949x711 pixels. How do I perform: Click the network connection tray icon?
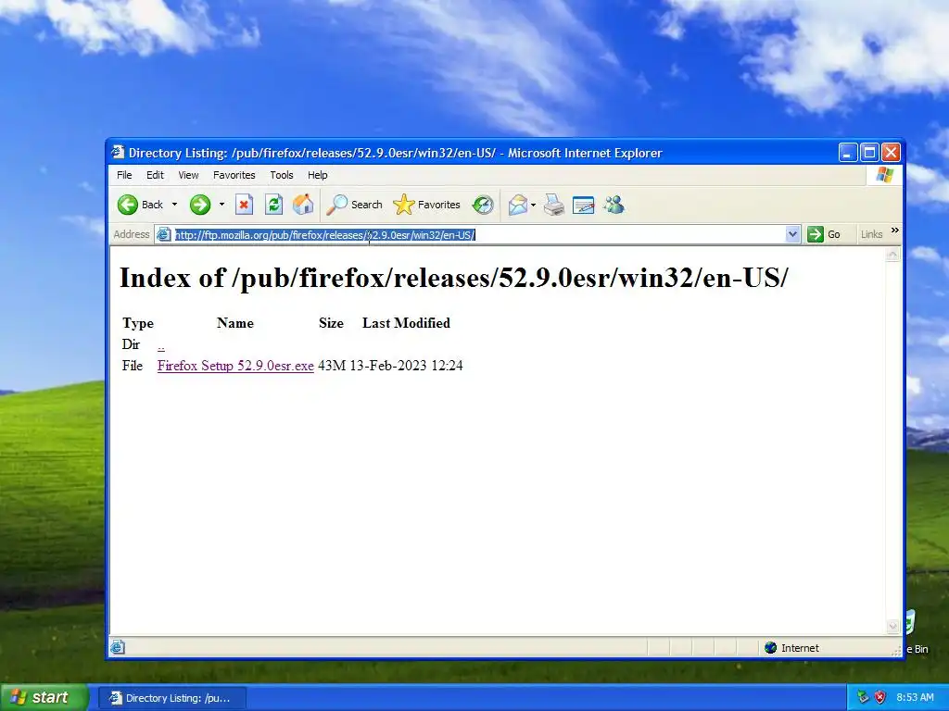coord(863,698)
